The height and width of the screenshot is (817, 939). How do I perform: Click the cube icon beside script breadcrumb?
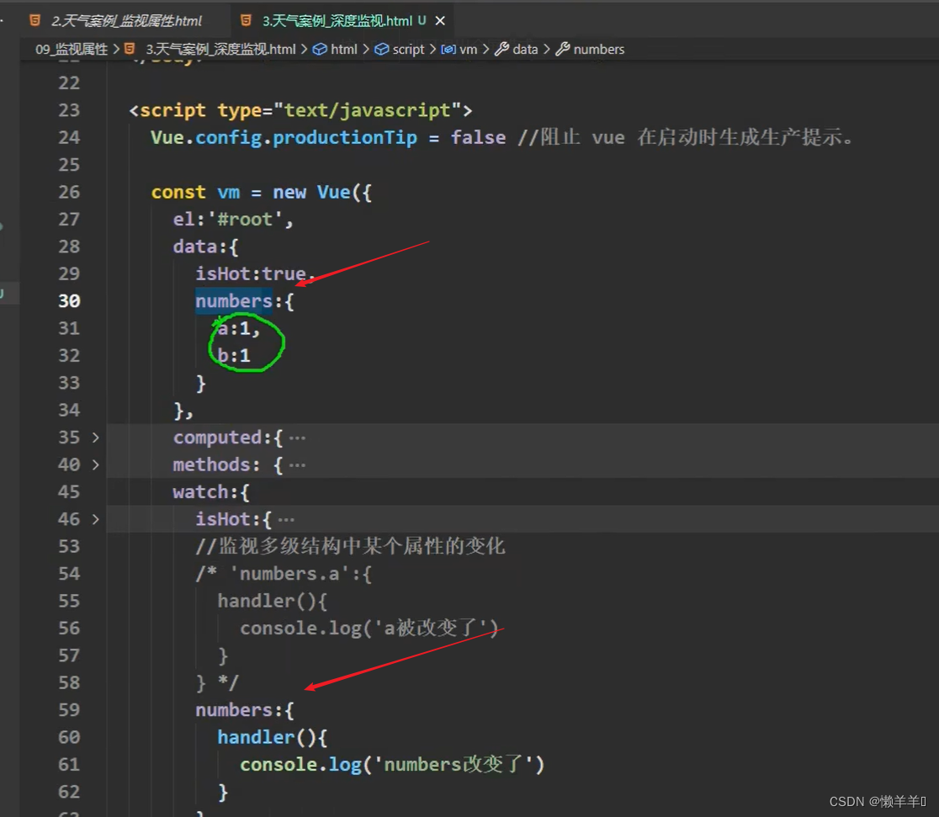382,49
